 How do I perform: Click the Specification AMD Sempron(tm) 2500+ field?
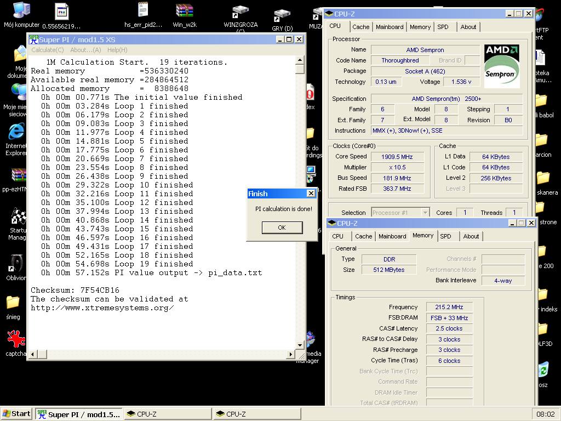pos(446,99)
